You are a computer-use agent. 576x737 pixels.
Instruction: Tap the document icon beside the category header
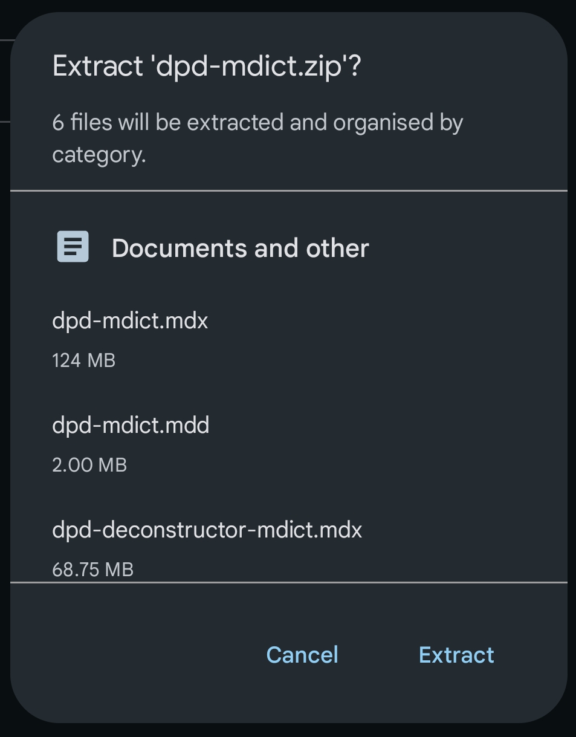point(73,247)
